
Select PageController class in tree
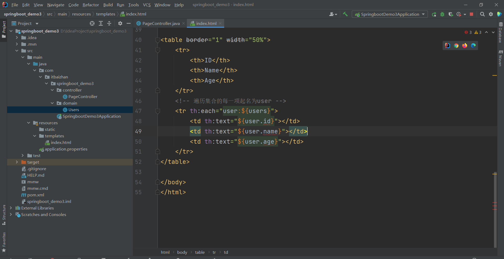click(83, 96)
